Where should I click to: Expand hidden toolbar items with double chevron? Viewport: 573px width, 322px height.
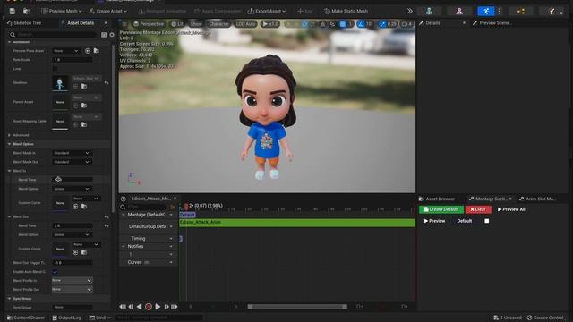(410, 11)
